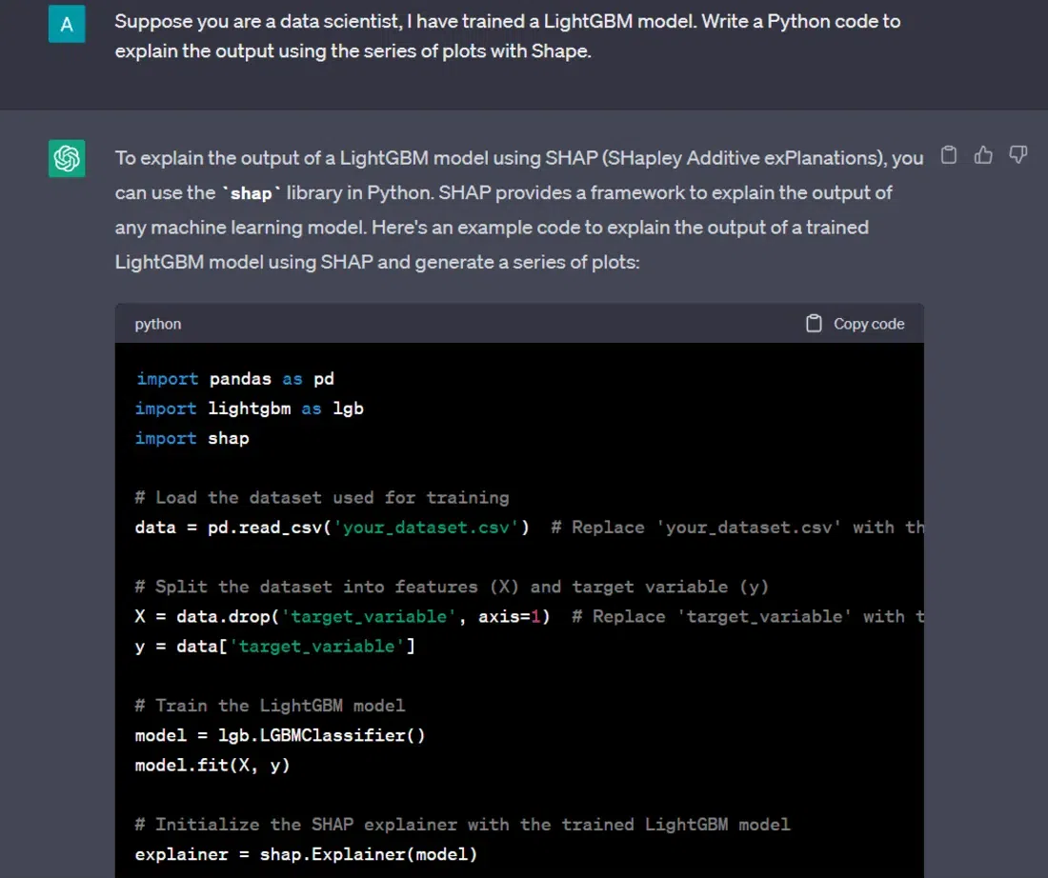Click the user avatar labeled A

pos(67,24)
